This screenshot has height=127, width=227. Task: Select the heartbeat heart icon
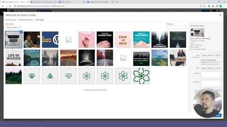click(68, 76)
